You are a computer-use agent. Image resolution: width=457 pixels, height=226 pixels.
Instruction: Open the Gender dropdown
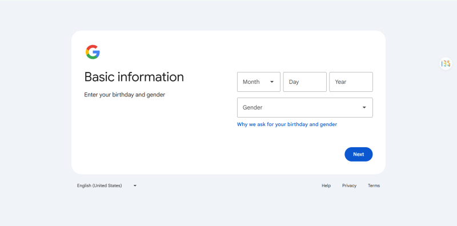coord(305,107)
